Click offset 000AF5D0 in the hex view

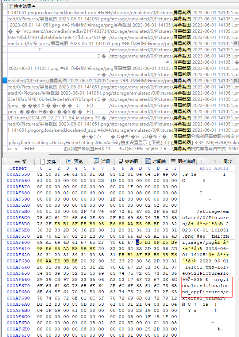(x=18, y=224)
